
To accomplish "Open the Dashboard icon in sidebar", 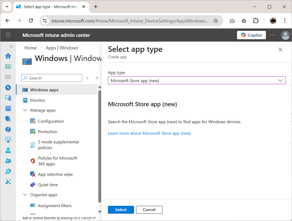I will (8, 66).
